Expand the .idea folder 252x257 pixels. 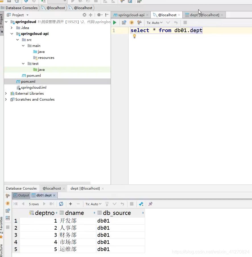pos(12,28)
